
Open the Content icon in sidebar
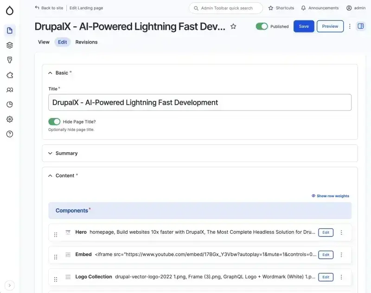click(10, 31)
